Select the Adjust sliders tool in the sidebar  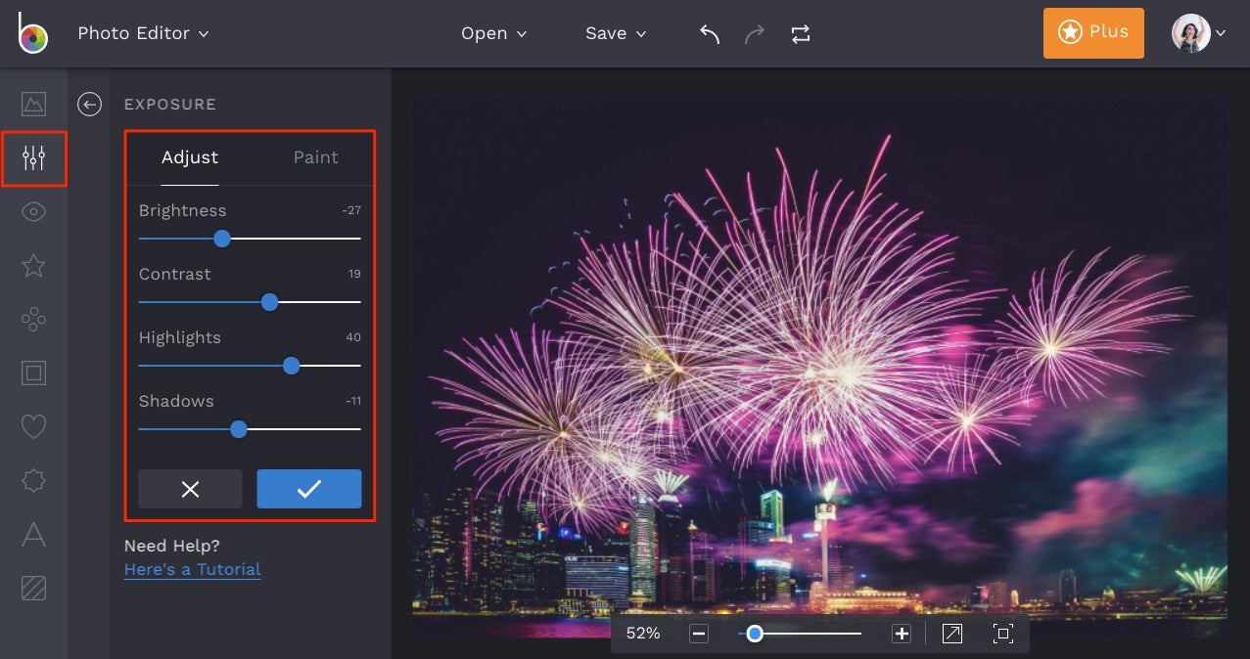point(34,158)
